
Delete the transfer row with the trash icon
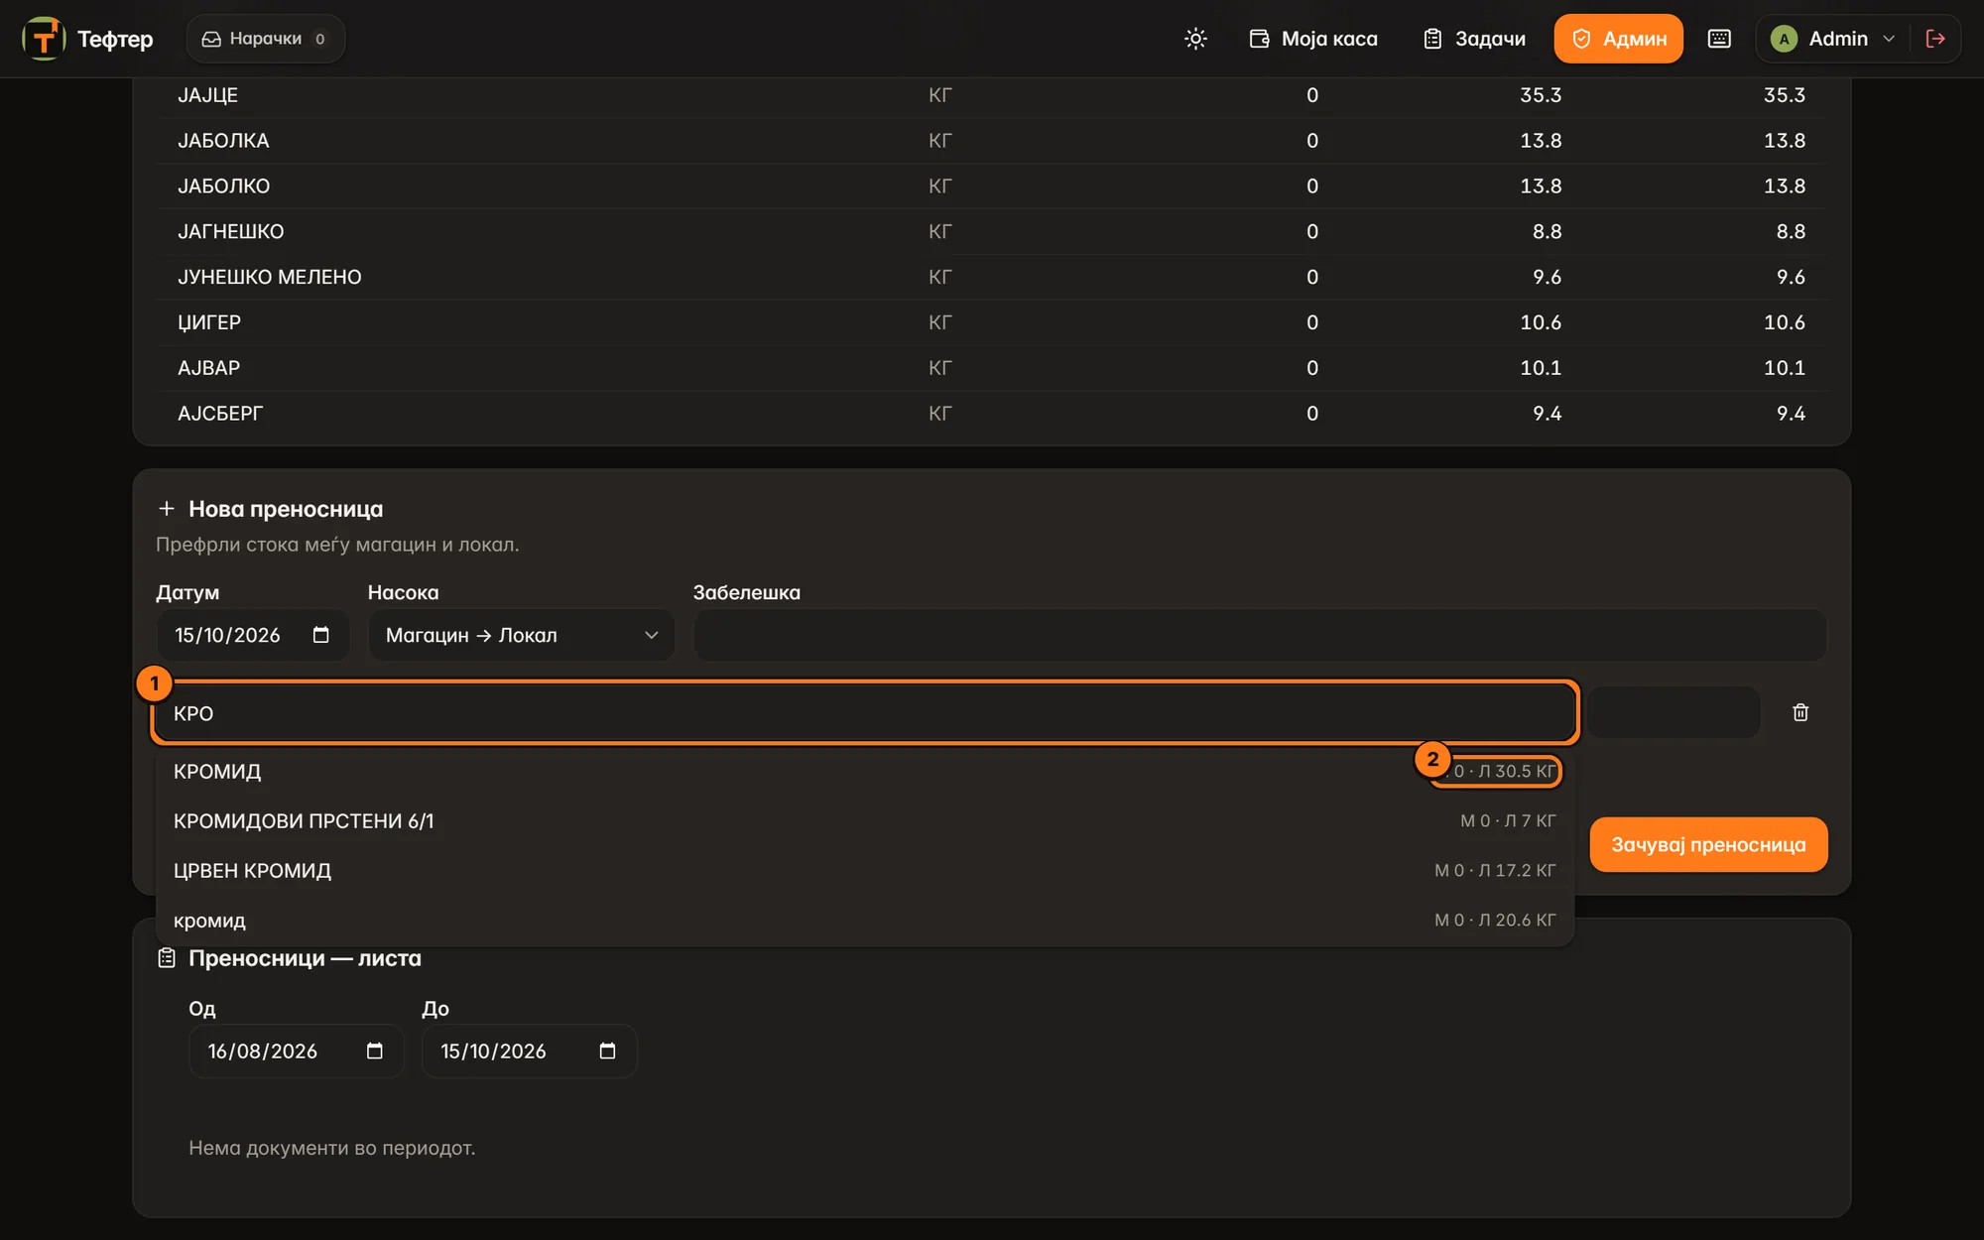pos(1800,712)
